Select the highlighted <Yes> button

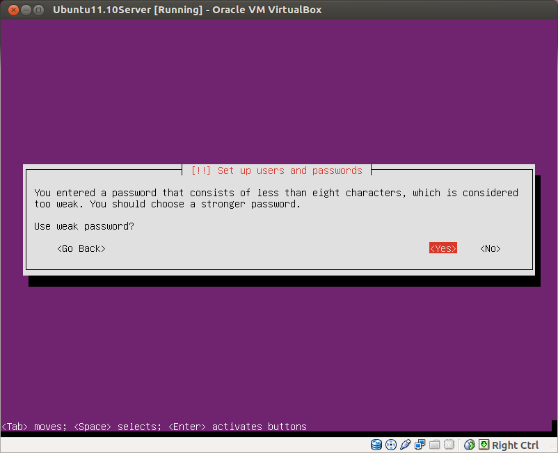click(x=443, y=248)
